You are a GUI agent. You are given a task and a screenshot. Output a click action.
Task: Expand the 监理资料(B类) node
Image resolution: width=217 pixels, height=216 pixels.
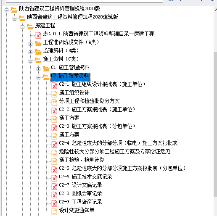pos(30,52)
